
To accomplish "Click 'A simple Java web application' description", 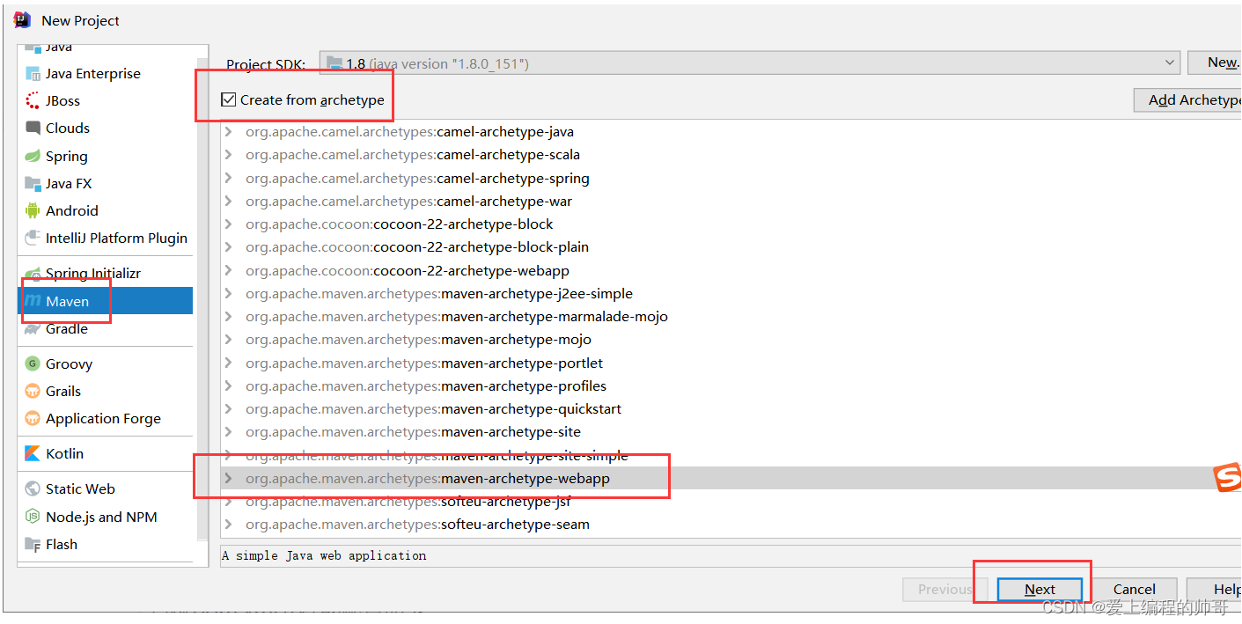I will pos(324,556).
